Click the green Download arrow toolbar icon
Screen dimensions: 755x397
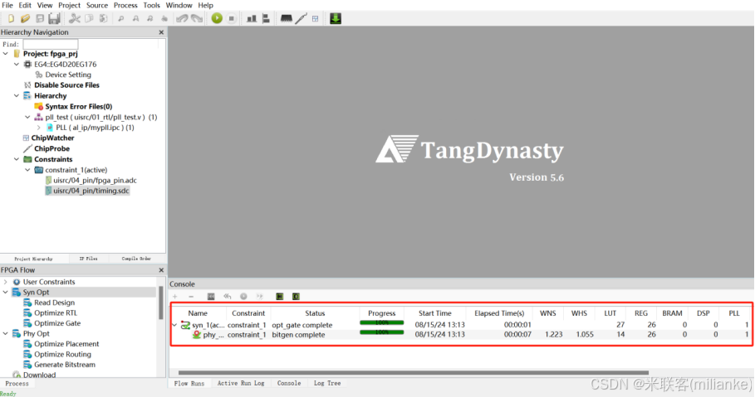tap(336, 18)
